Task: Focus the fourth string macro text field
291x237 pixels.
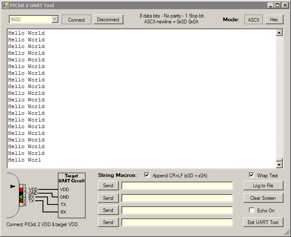Action: [x=177, y=222]
